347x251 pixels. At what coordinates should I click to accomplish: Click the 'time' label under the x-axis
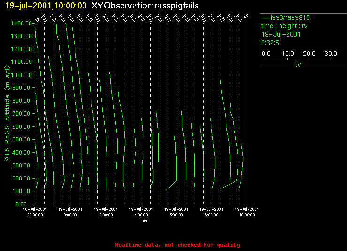click(x=143, y=220)
